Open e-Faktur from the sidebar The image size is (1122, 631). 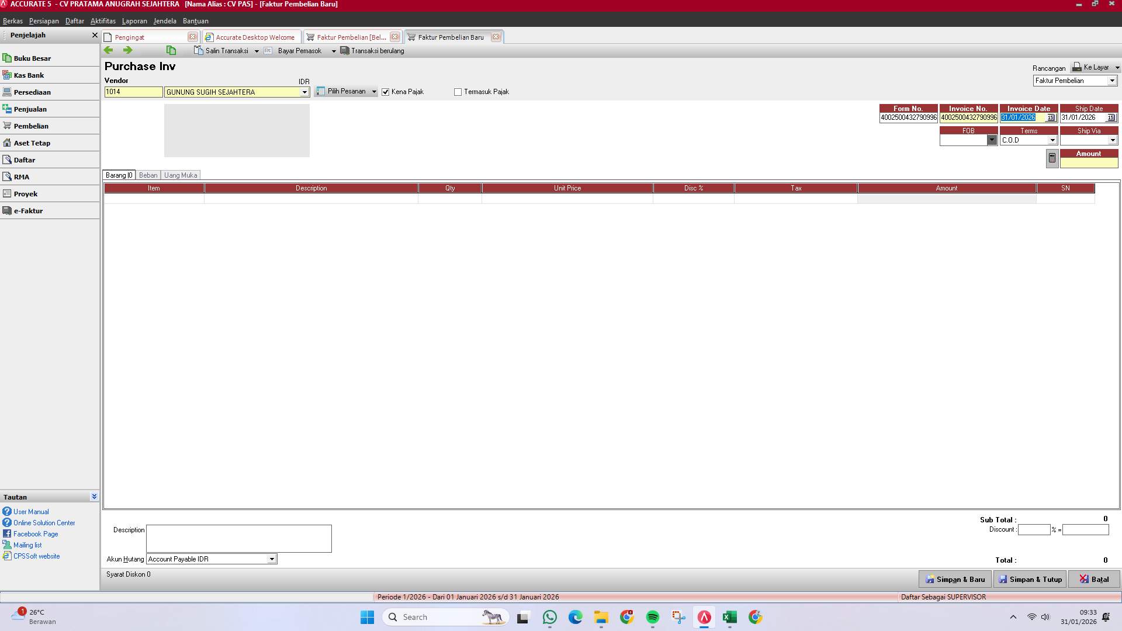[29, 210]
